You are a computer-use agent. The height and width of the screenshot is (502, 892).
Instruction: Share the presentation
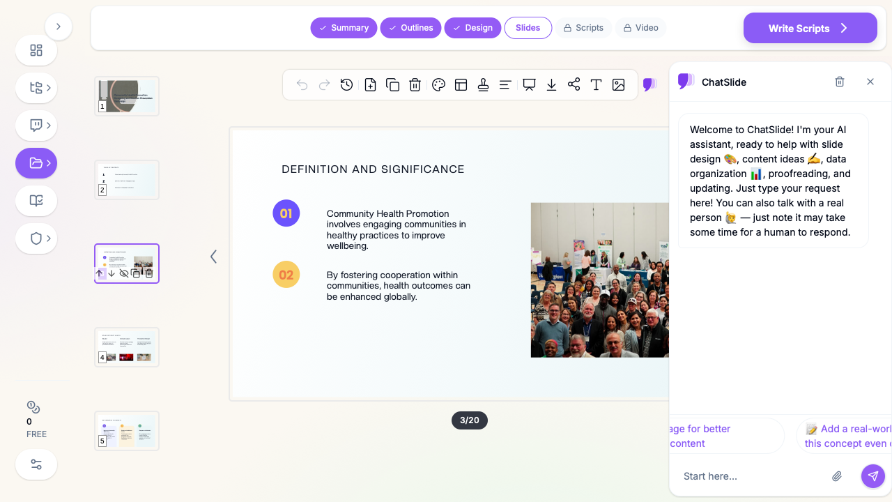(574, 85)
